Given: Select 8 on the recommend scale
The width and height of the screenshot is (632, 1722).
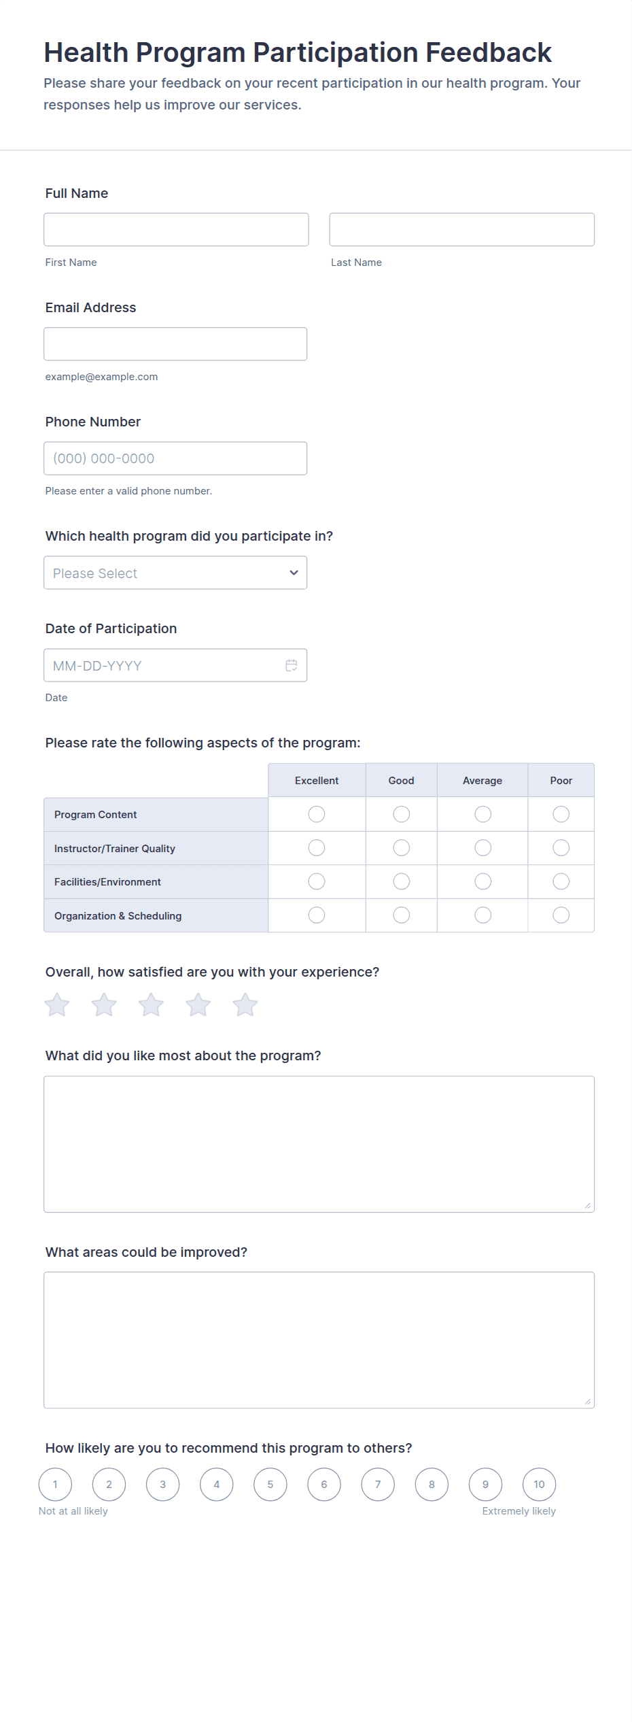Looking at the screenshot, I should click(x=432, y=1484).
